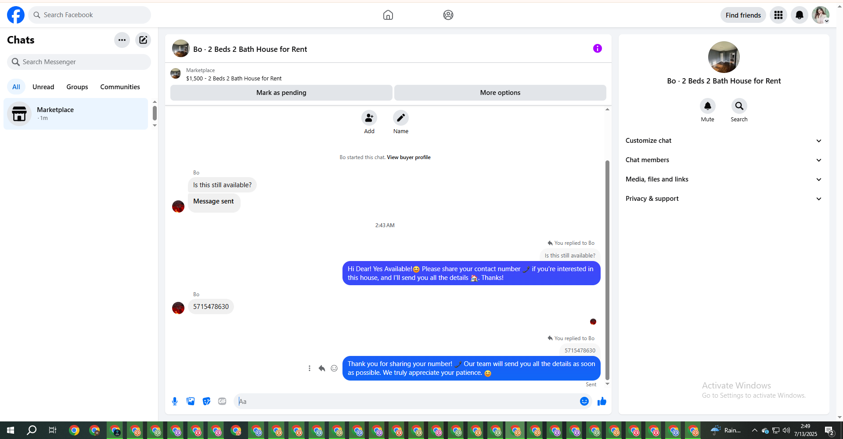
Task: Click the large listing photo in info panel
Action: click(x=724, y=57)
